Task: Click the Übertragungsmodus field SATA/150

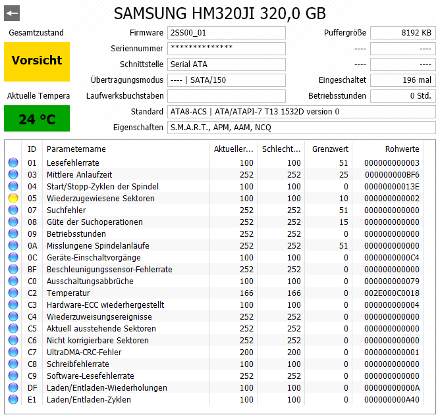Action: pos(227,80)
